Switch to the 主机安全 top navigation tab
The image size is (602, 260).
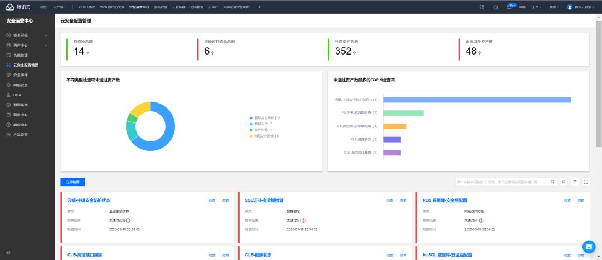(x=161, y=7)
